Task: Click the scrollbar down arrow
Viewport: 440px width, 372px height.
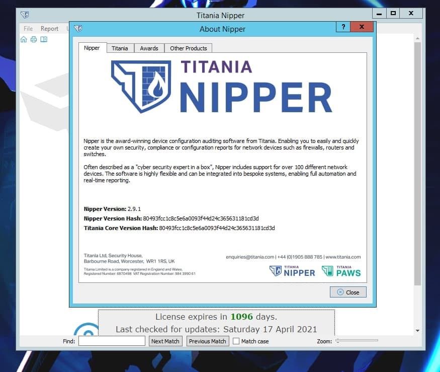Action: tap(417, 331)
